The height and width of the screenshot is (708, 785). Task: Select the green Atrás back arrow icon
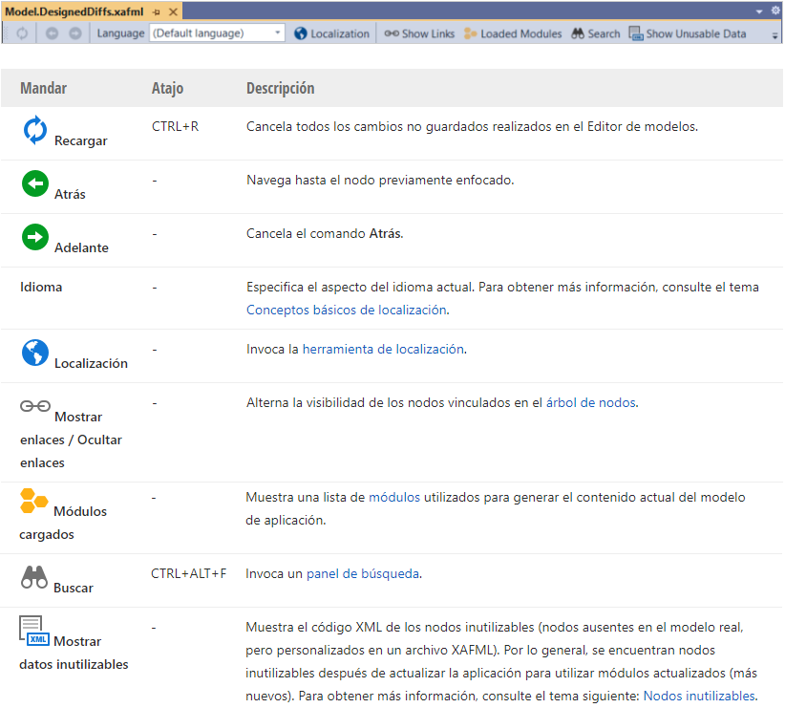[35, 182]
